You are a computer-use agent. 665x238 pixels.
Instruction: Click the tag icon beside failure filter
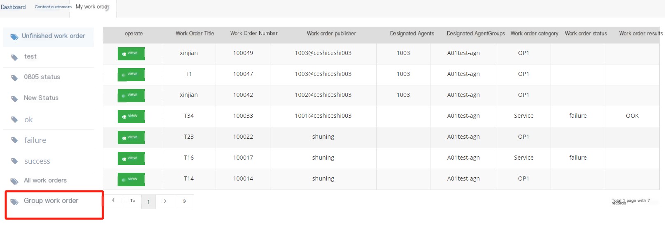tap(14, 140)
